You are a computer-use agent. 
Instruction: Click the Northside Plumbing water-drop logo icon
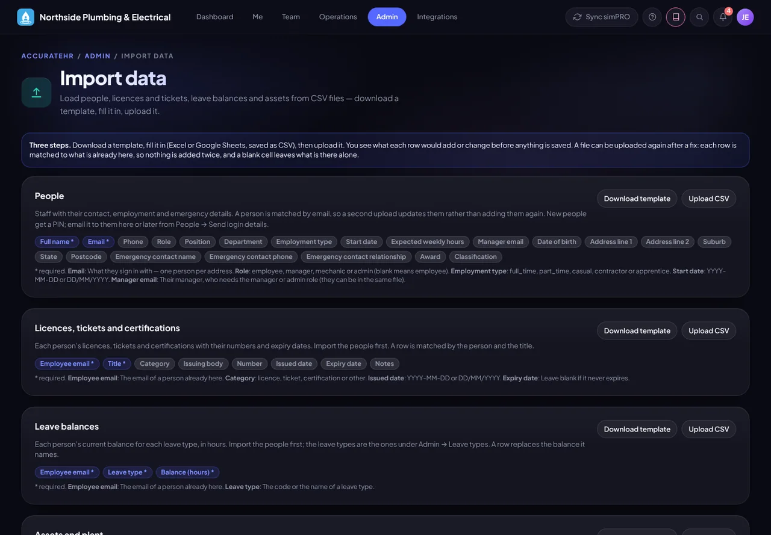(x=26, y=17)
